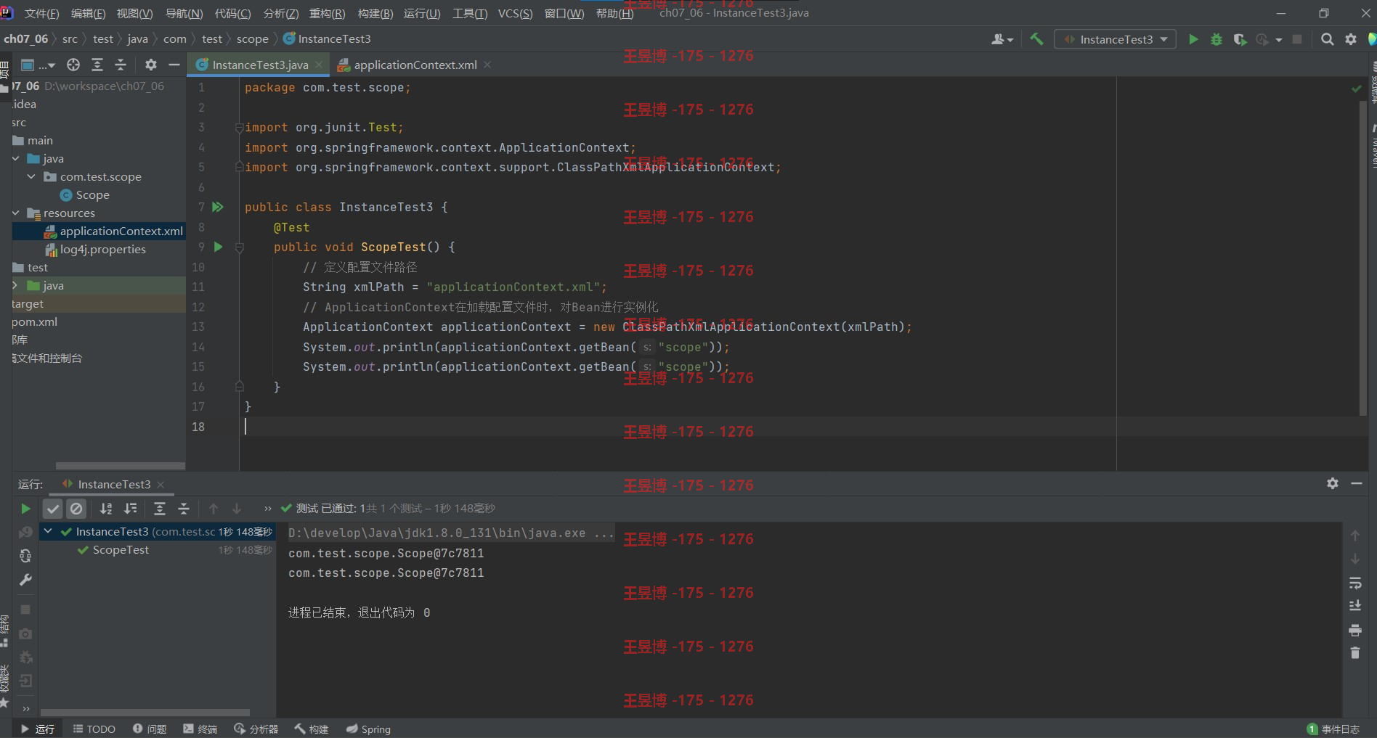This screenshot has height=738, width=1377.
Task: Expand all test results in Run panel
Action: (160, 509)
